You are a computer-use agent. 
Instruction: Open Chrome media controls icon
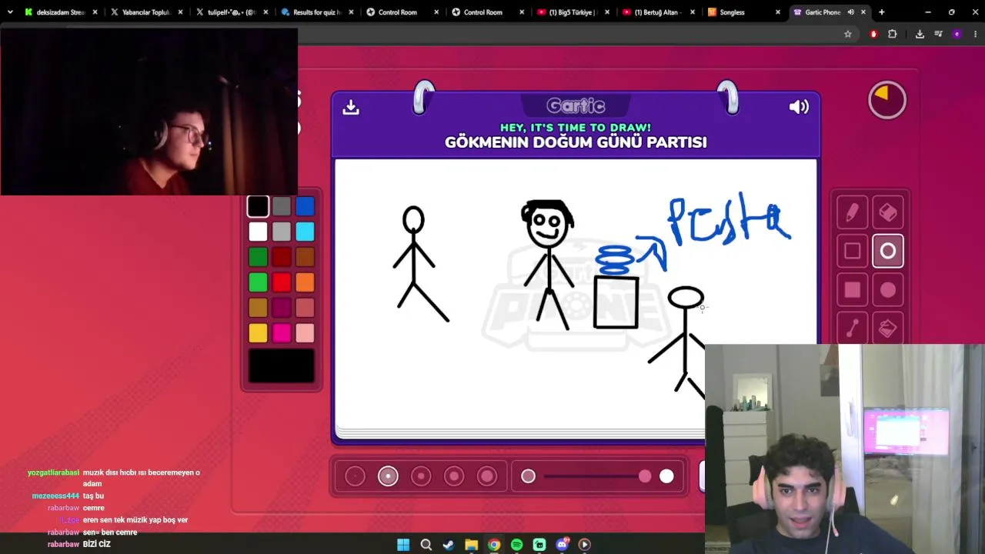tap(938, 34)
